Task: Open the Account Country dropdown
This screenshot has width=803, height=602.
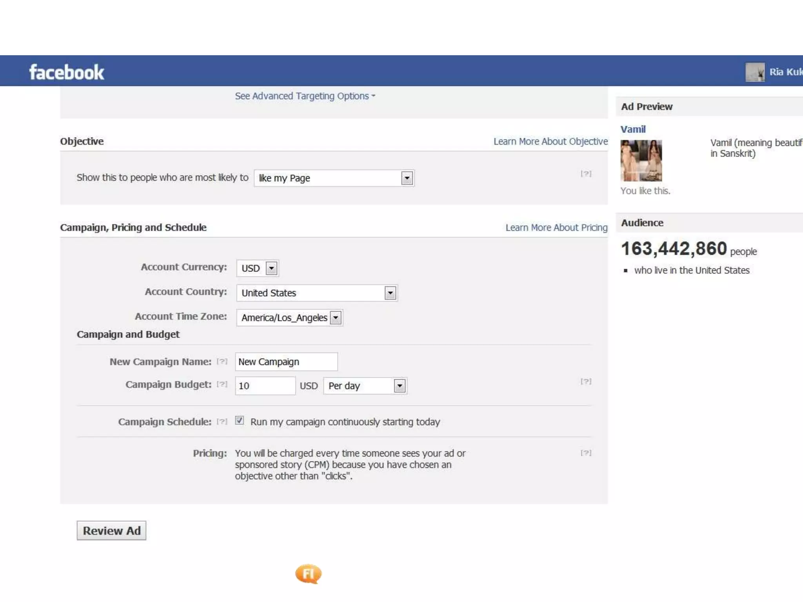Action: point(390,293)
